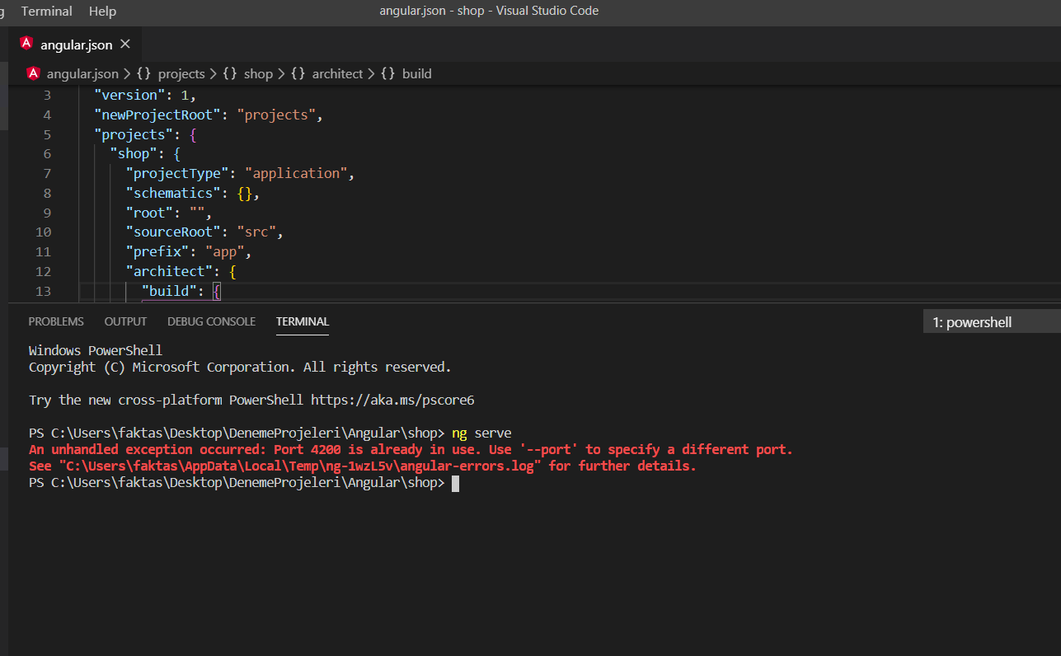
Task: Click the aka.ms/pscore6 link in the terminal
Action: (392, 401)
